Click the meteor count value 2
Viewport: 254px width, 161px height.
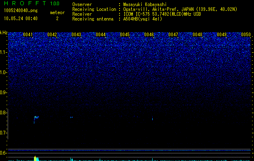point(57,19)
